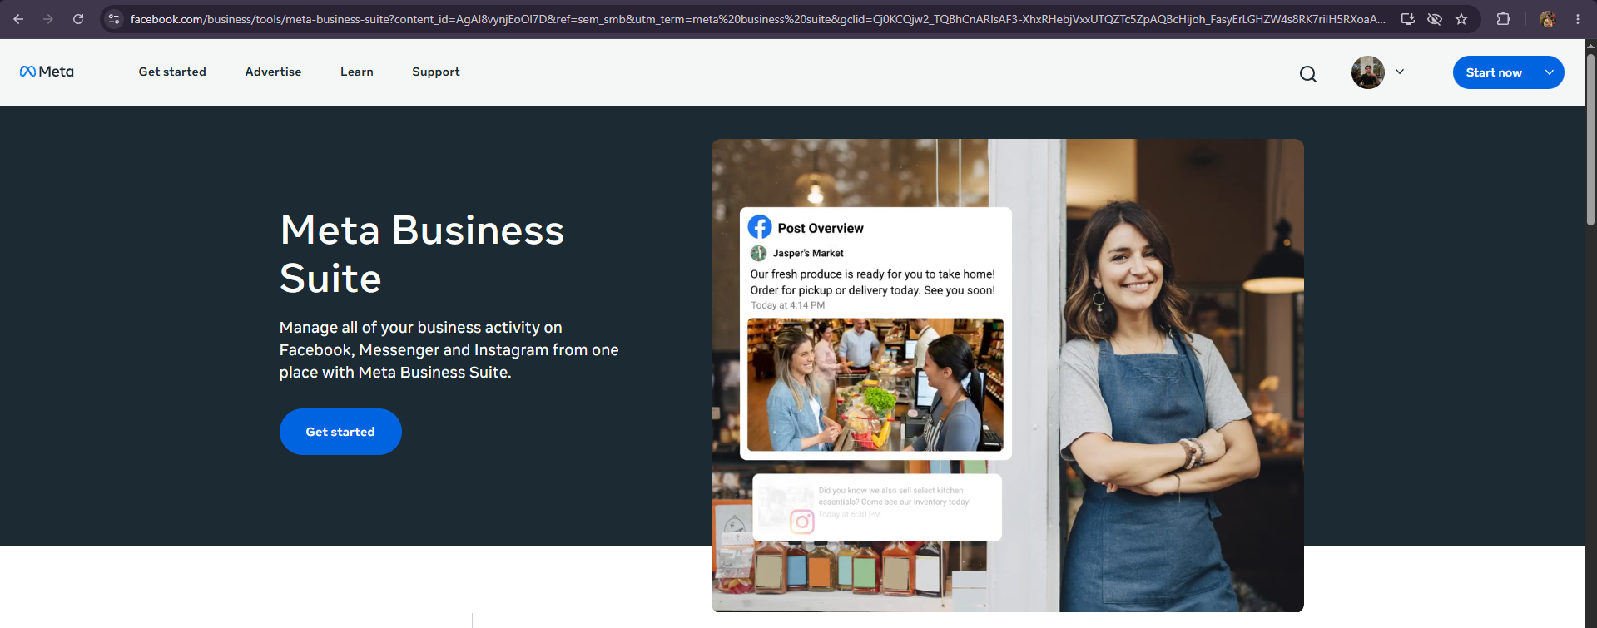
Task: Go back to the previous page
Action: 18,19
